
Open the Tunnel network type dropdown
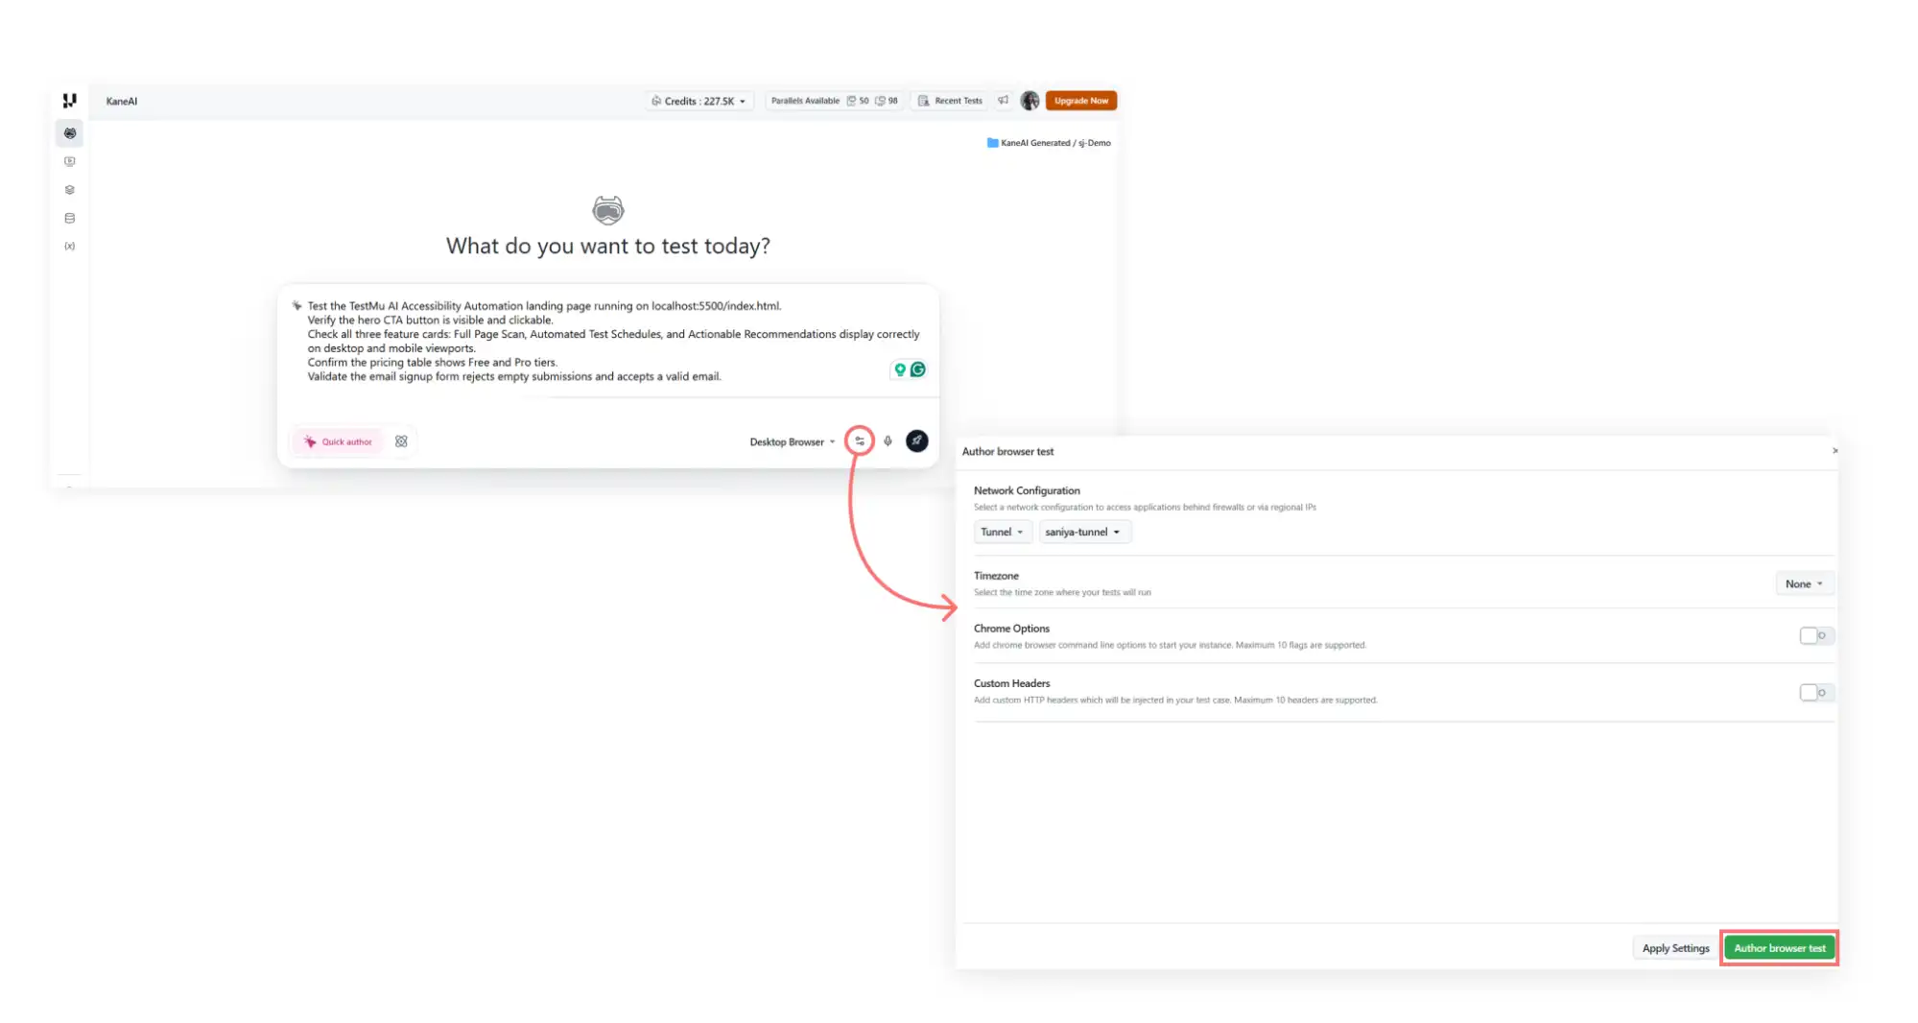pyautogui.click(x=1003, y=532)
